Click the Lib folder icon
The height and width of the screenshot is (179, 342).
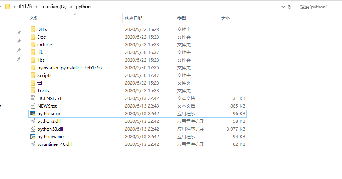33,52
